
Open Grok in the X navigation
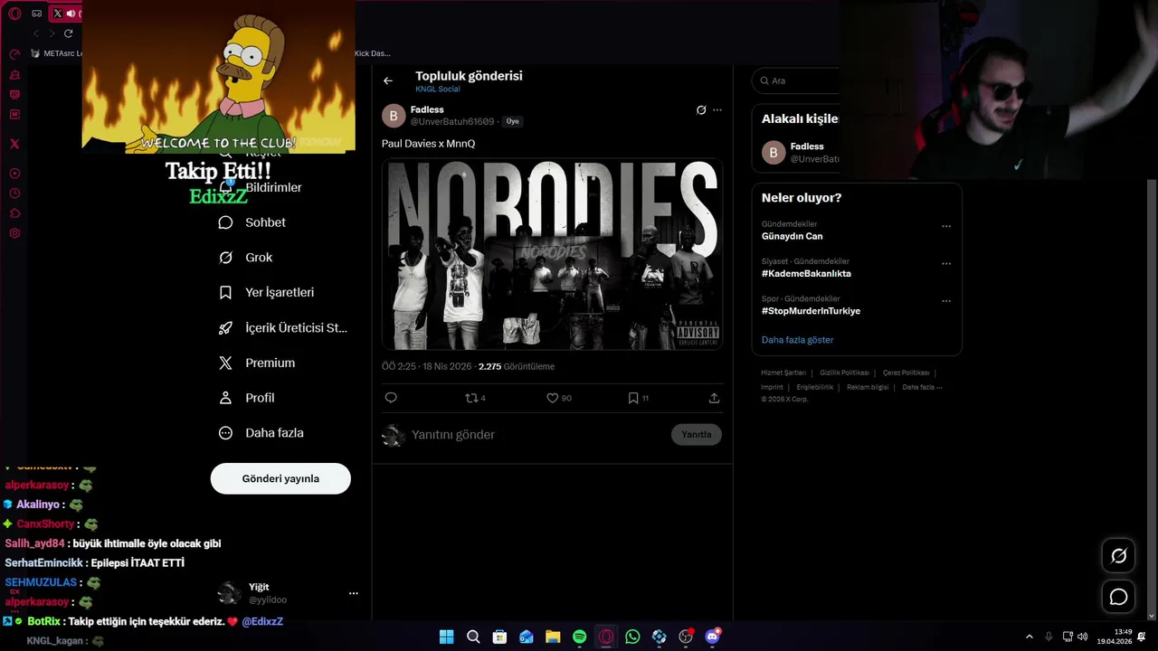tap(246, 258)
